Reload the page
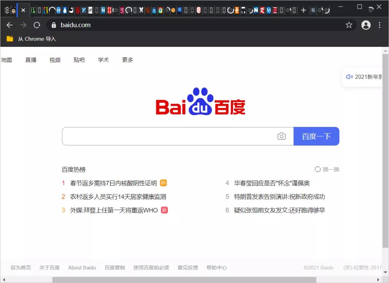The image size is (389, 283). point(36,25)
